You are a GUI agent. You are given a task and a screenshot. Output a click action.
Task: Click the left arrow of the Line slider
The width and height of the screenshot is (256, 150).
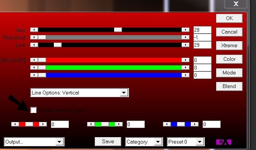[x=34, y=45]
